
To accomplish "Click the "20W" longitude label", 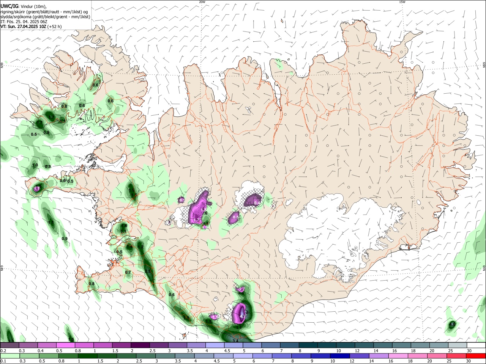I will coord(202,2).
